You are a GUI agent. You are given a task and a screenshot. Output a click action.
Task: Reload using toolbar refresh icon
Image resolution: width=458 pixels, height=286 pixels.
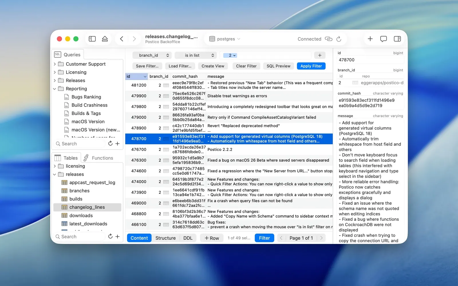click(339, 39)
